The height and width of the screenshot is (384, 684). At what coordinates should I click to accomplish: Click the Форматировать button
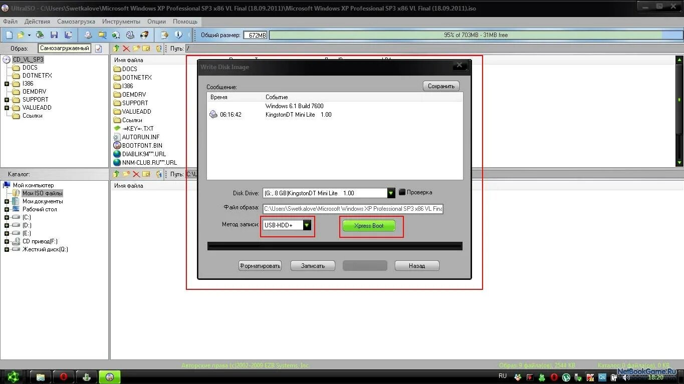(x=260, y=266)
